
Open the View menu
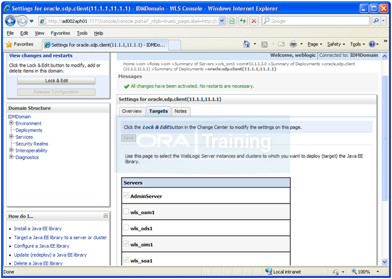[39, 33]
